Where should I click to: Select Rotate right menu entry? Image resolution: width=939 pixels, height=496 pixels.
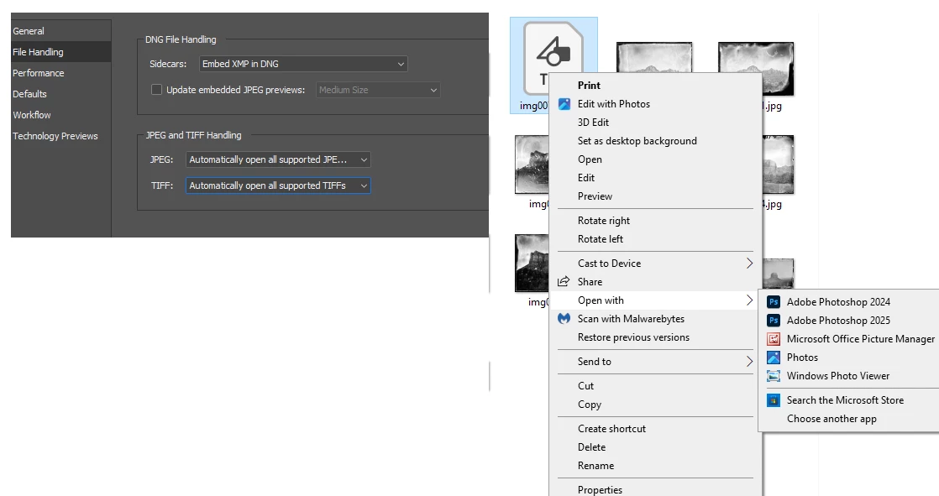click(656, 221)
